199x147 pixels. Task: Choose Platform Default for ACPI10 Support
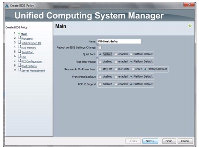[131, 84]
